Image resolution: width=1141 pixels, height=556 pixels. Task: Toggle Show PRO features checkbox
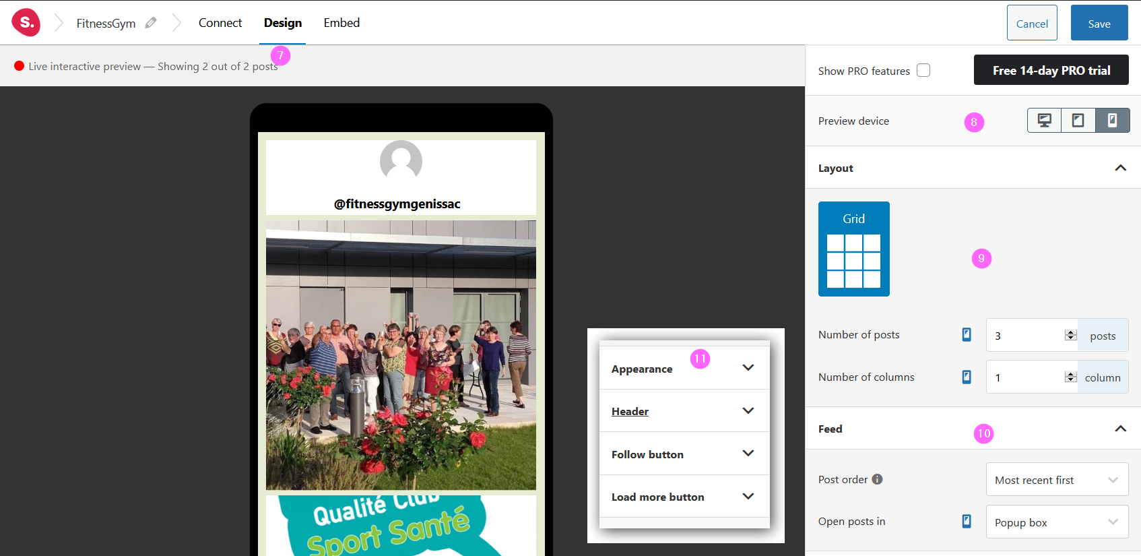pos(923,70)
